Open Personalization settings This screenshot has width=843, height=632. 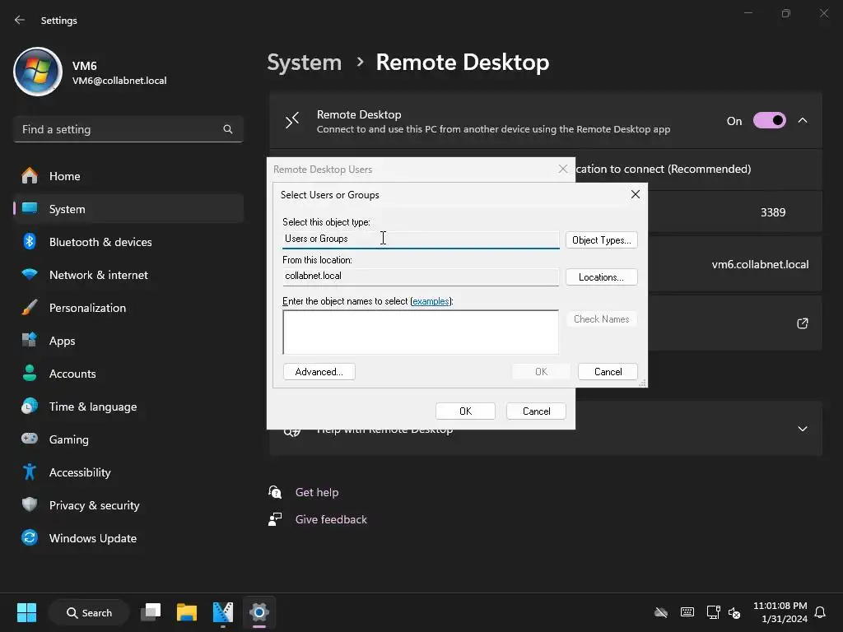128,308
